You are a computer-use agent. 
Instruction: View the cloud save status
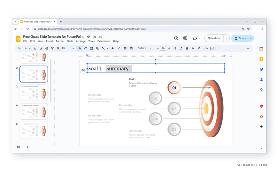100,37
